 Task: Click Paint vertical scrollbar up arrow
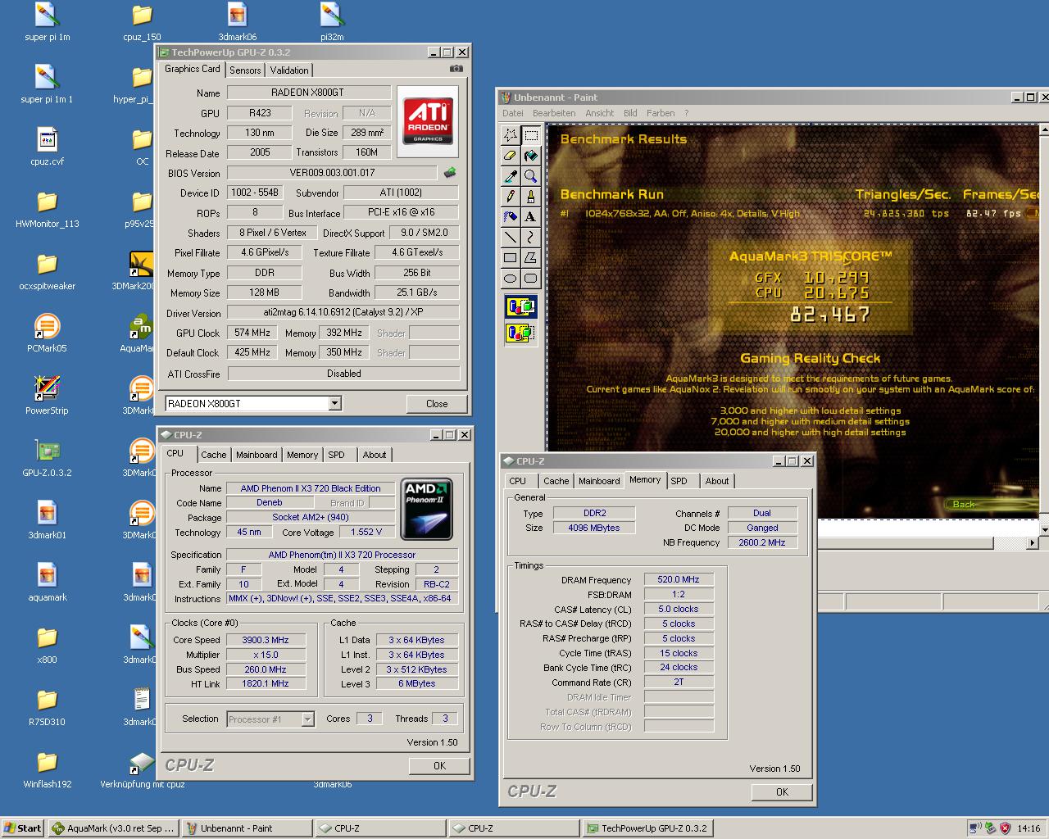[x=1044, y=129]
